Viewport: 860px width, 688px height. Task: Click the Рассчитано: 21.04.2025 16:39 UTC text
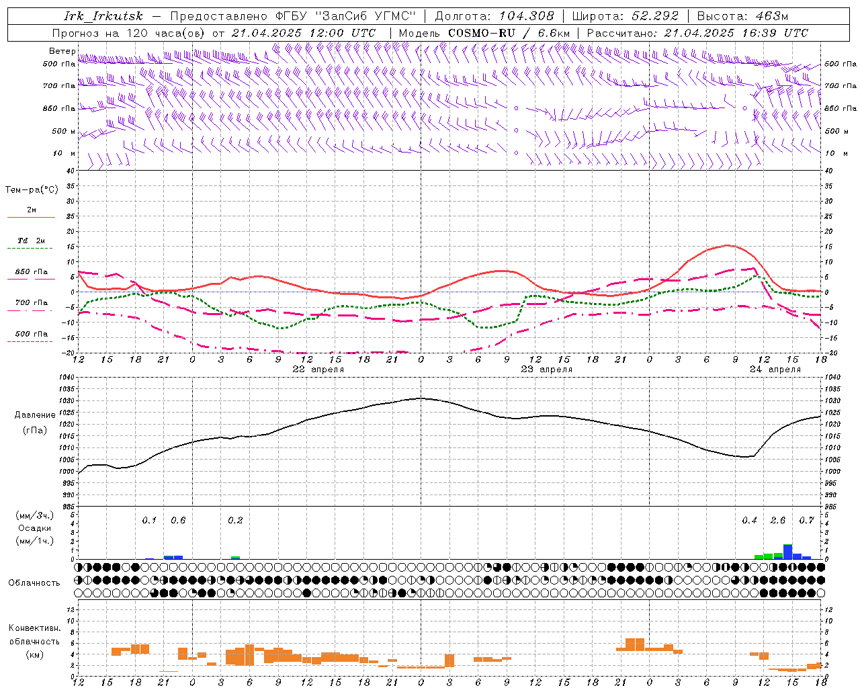tap(697, 33)
